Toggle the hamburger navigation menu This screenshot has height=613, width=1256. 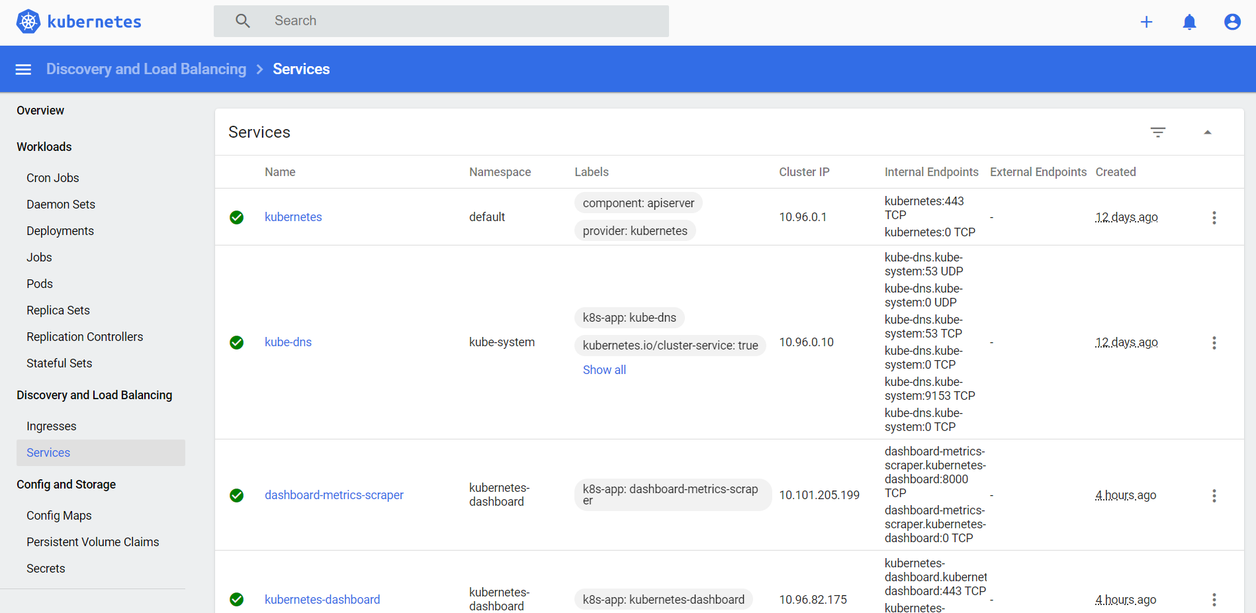(x=23, y=70)
